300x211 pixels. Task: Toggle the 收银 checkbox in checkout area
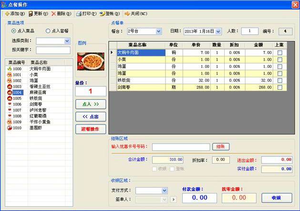pos(155,169)
